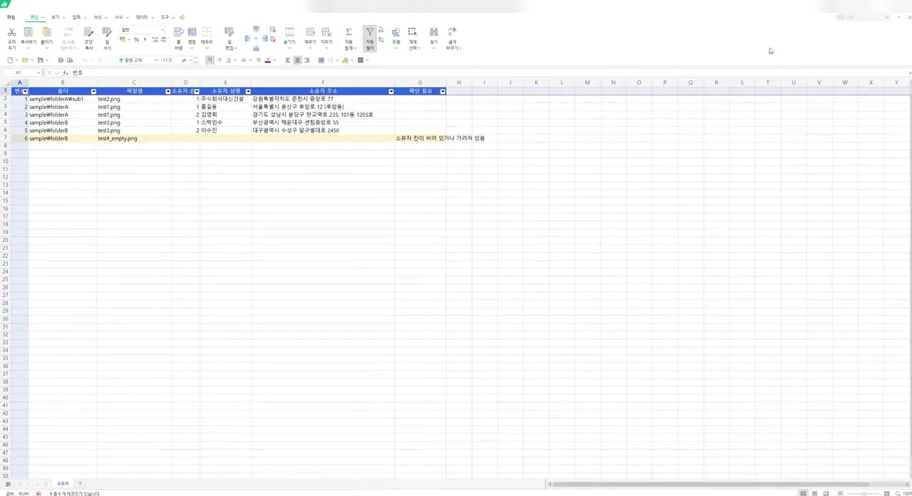Click the 오려두기 (cut) scissors icon
912x496 pixels.
point(11,32)
